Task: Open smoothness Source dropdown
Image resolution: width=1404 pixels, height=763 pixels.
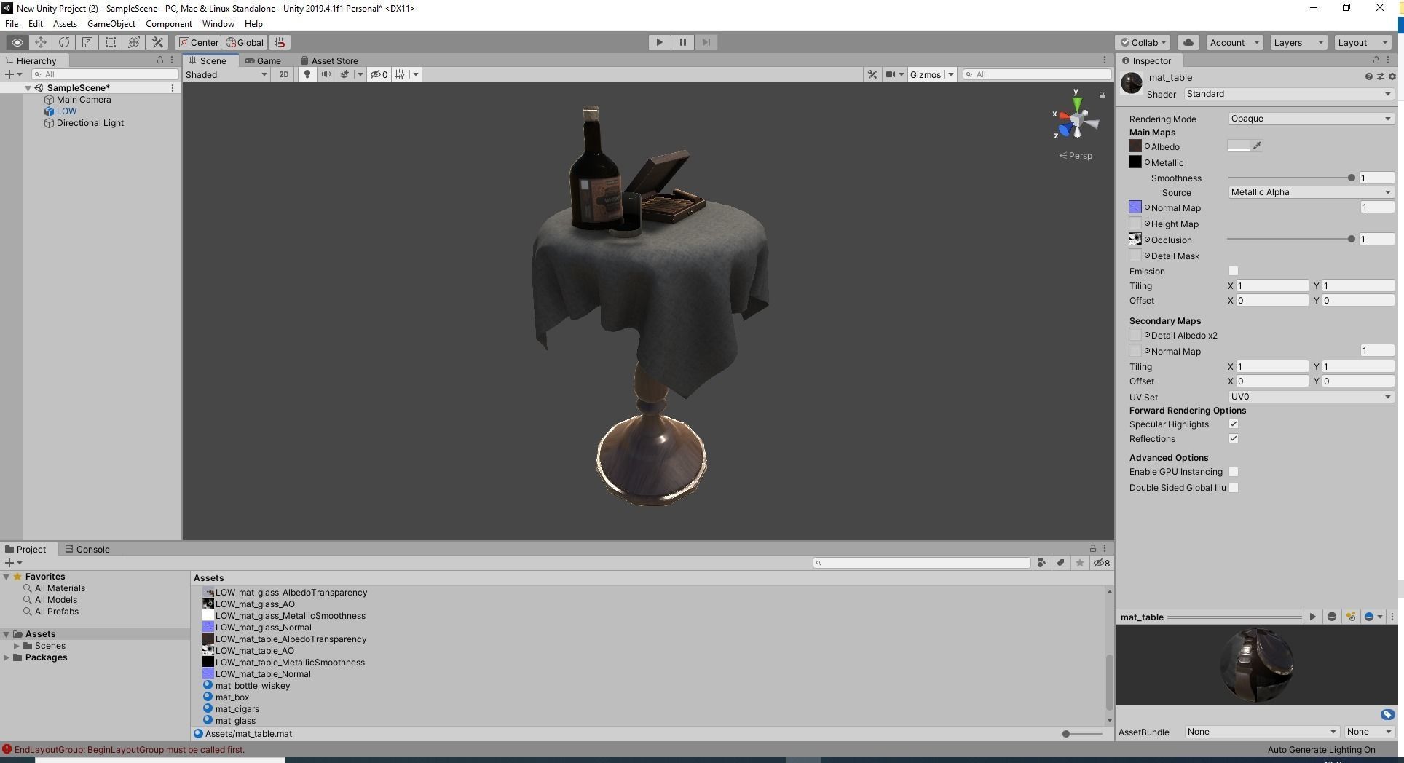Action: pos(1311,192)
